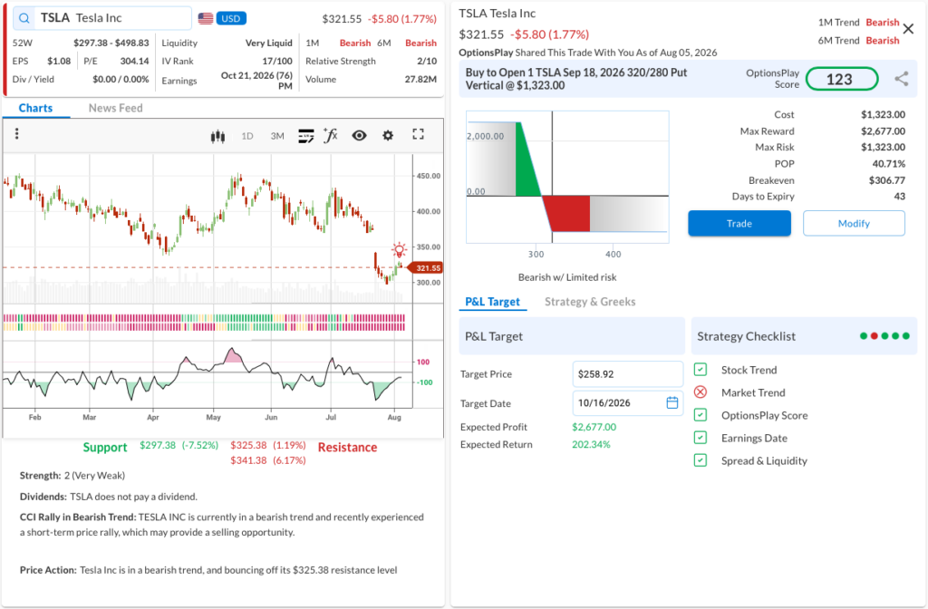Switch to the News Feed tab

point(115,108)
